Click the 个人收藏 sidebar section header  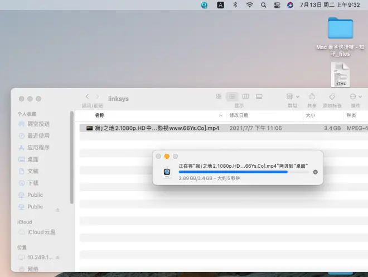(x=27, y=114)
